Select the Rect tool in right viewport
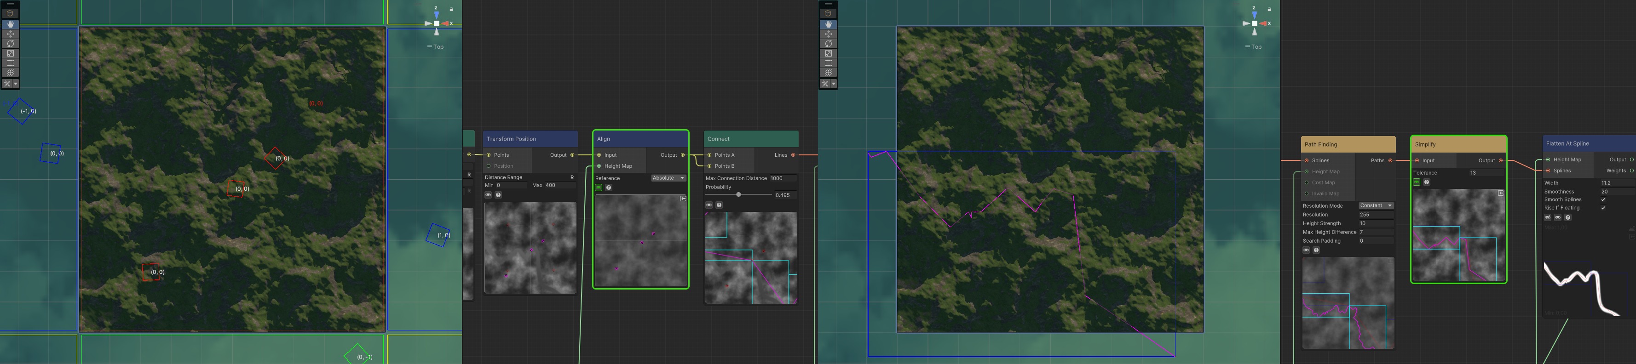The image size is (1636, 364). pyautogui.click(x=828, y=63)
